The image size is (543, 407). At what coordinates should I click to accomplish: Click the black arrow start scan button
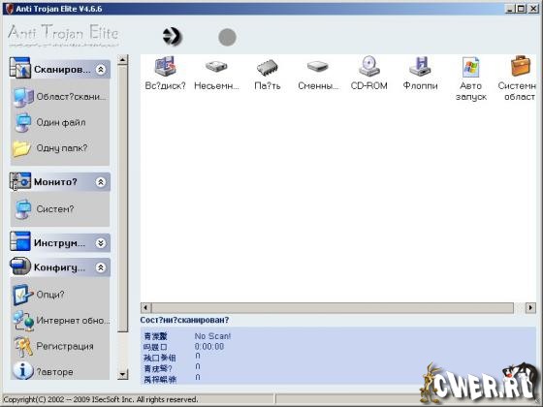point(172,37)
